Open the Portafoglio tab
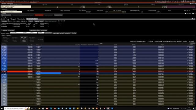Image resolution: width=196 pixels, height=110 pixels. click(21, 19)
